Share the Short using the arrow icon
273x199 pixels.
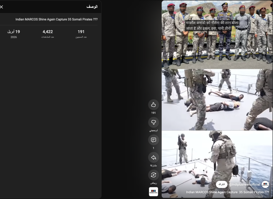tap(153, 158)
